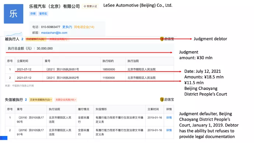Image resolution: width=254 pixels, height=143 pixels.
Task: Open 详情 for case 京0105执1790号
Action: coord(169,118)
